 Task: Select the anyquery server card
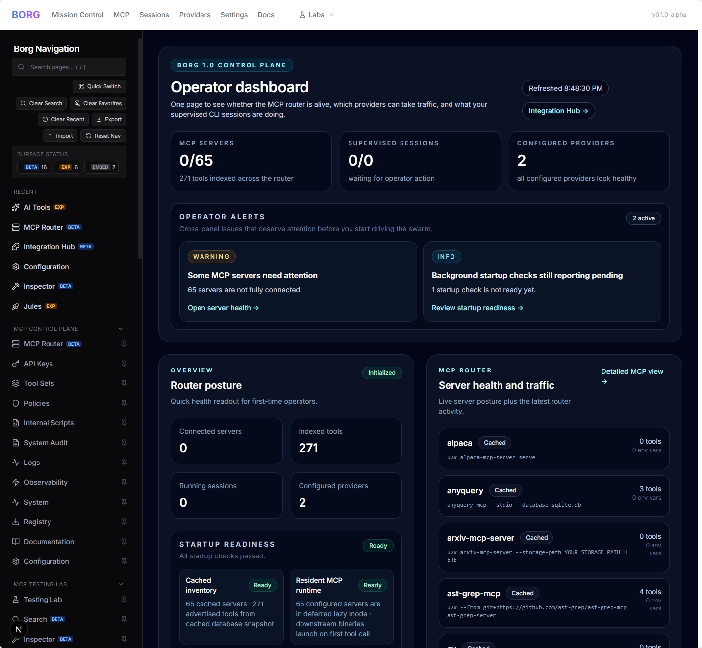click(x=554, y=496)
